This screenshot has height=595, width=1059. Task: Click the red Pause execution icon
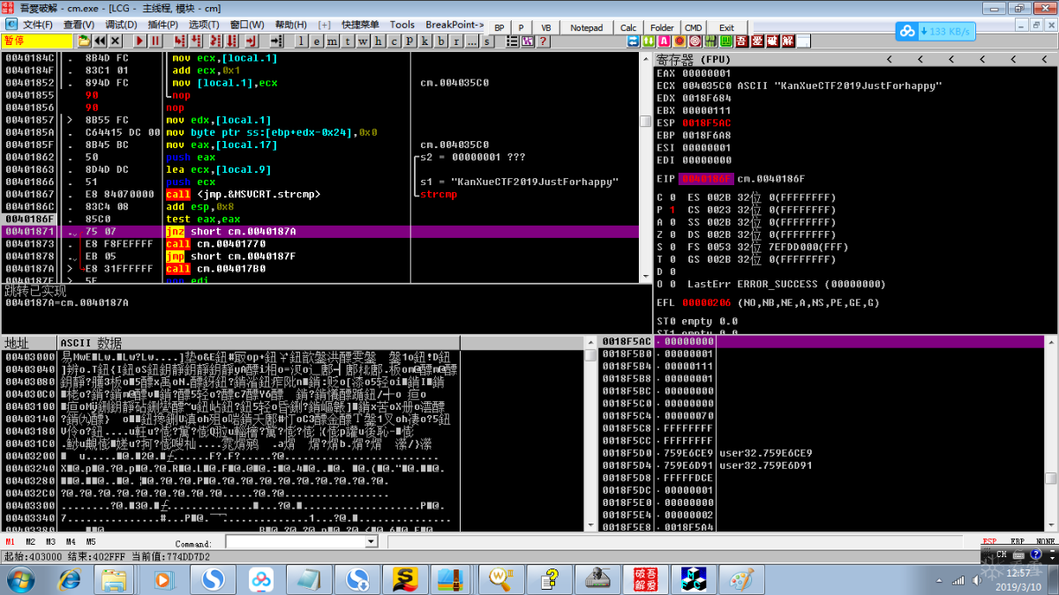coord(155,41)
